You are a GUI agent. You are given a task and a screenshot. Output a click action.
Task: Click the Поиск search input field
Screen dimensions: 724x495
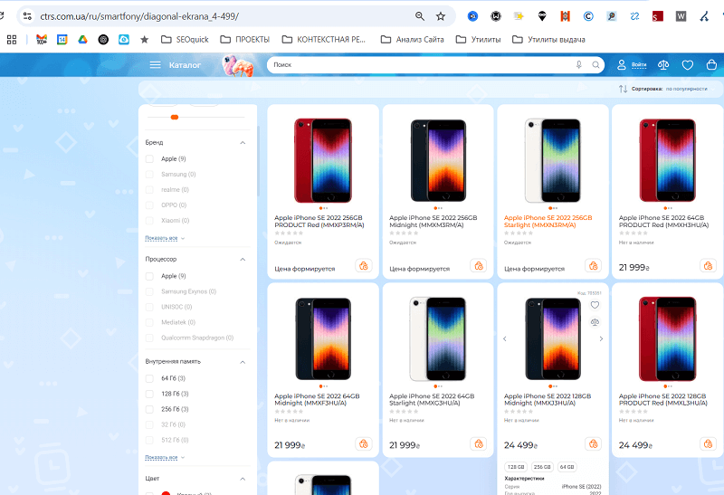(423, 64)
